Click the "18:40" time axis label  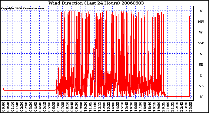(x=149, y=107)
